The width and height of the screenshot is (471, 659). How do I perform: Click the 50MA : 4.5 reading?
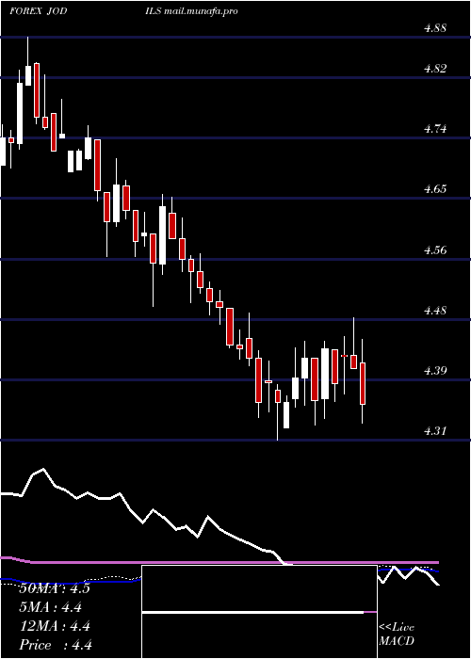tap(55, 588)
